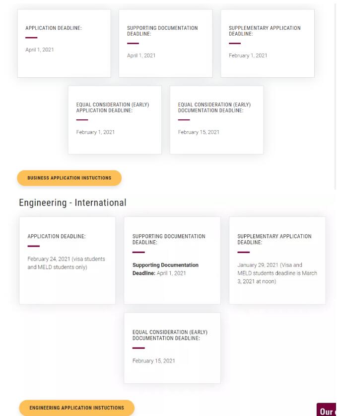Click the bold Supporting Documentation Deadline label
337x416 pixels.
point(165,269)
